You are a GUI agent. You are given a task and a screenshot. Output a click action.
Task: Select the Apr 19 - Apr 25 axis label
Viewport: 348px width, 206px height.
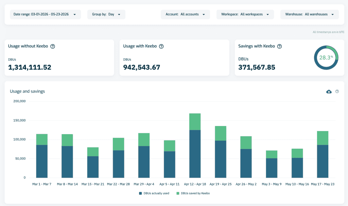point(221,184)
